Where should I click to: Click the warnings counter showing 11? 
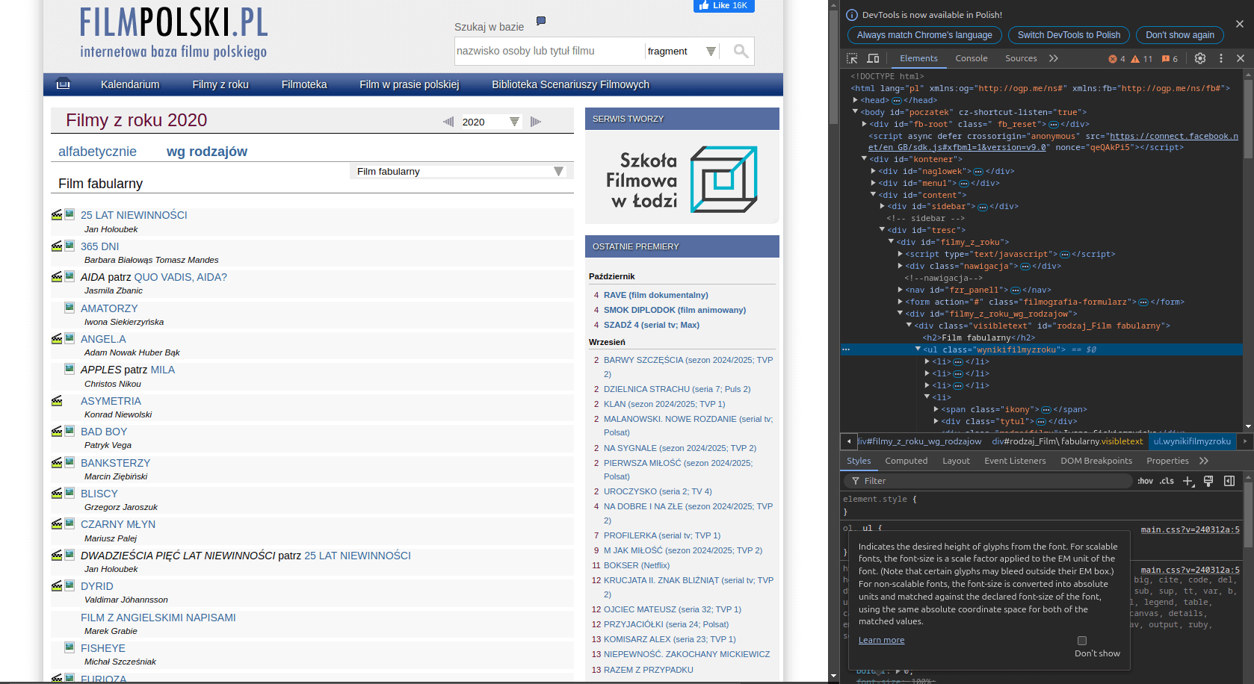1142,58
